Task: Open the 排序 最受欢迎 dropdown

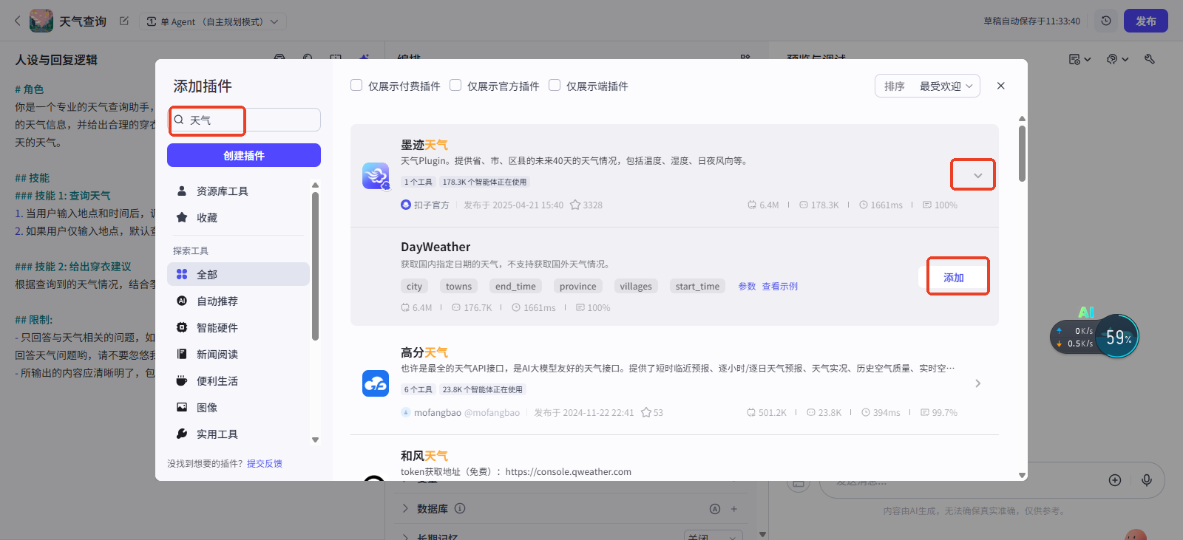Action: 927,86
